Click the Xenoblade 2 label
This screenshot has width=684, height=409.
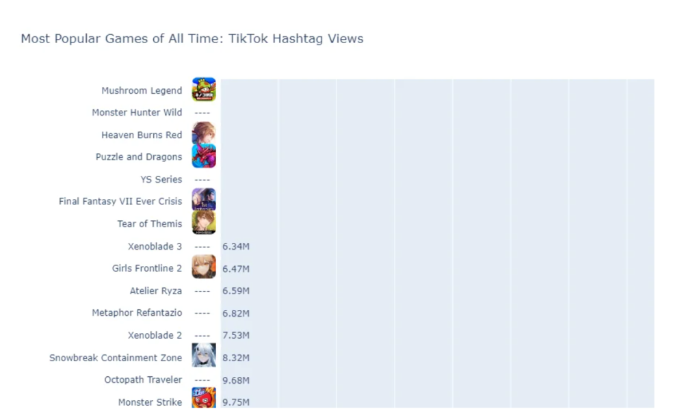coord(155,335)
